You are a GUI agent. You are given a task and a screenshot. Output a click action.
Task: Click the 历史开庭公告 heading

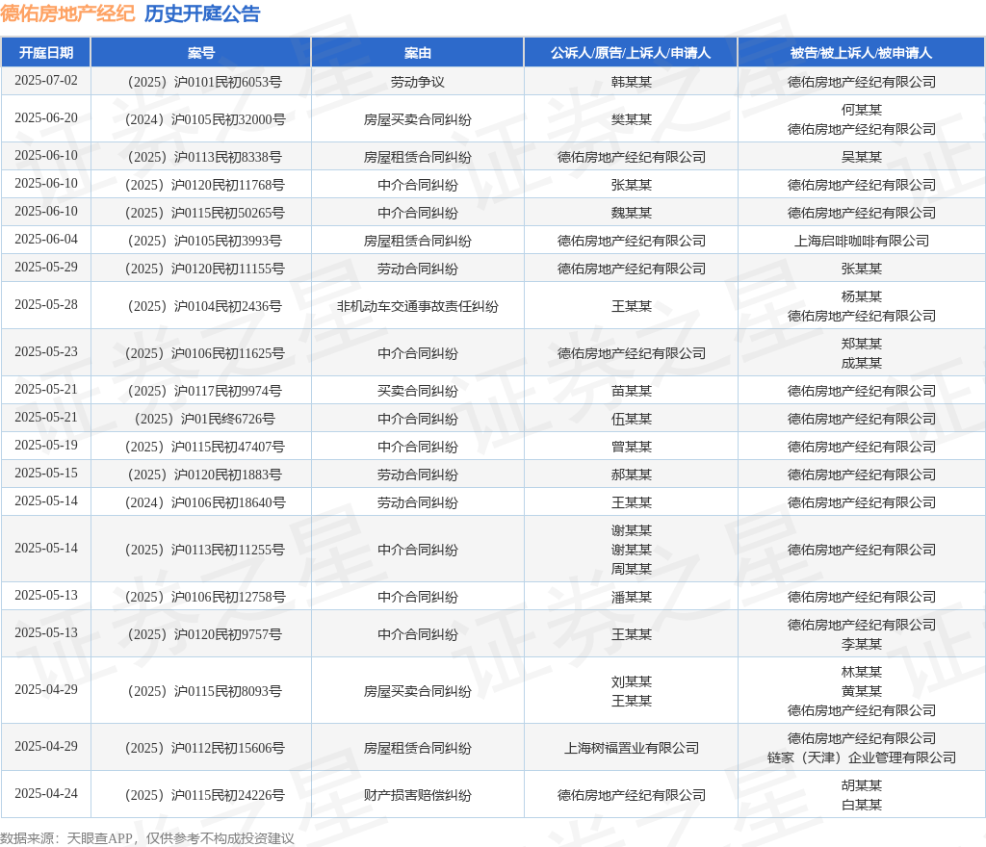tap(202, 13)
